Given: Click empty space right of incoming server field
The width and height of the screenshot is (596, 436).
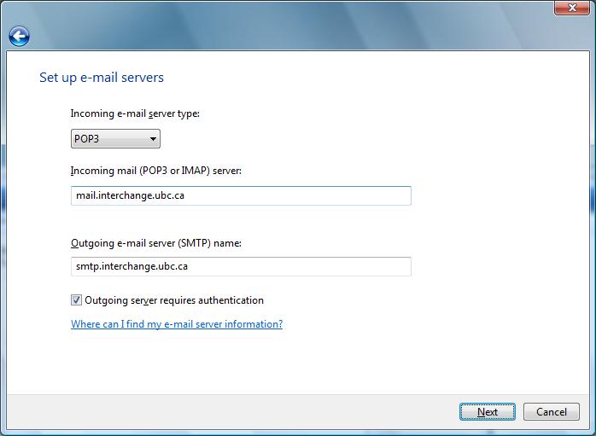Looking at the screenshot, I should coord(495,195).
